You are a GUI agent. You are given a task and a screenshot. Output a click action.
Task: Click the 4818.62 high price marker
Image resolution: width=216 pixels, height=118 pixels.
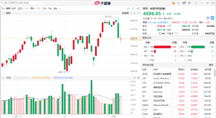[x=108, y=17]
